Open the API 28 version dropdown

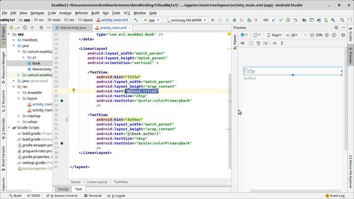[x=291, y=35]
